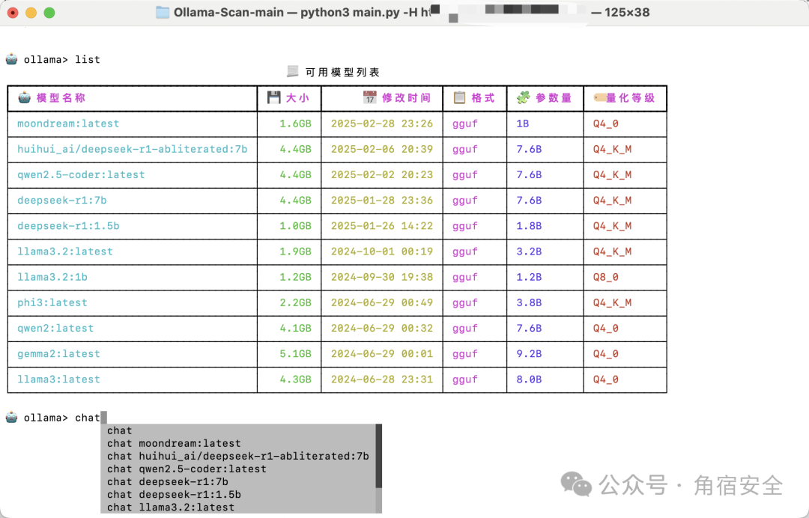Click 'phi3:latest' table cell
Image resolution: width=809 pixels, height=518 pixels.
coord(52,302)
